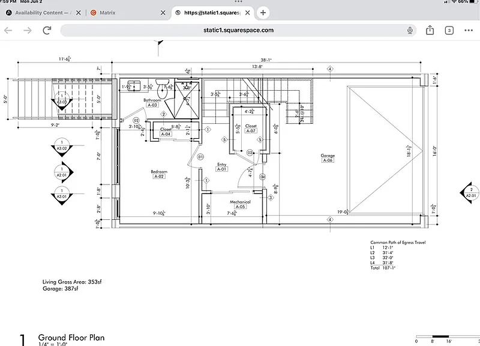480x346 pixels.
Task: Click the forward navigation arrow
Action: (27, 30)
